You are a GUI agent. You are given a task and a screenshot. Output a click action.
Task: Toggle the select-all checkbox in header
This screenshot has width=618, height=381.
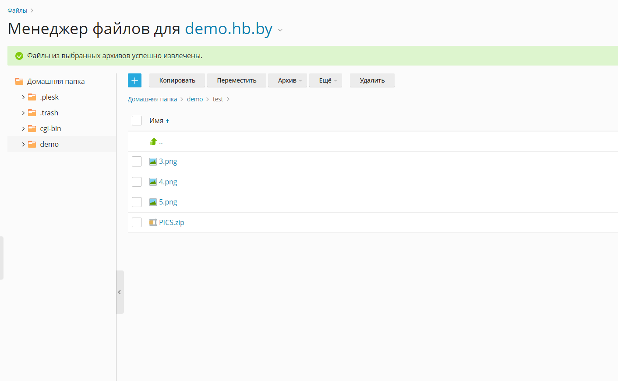click(137, 121)
